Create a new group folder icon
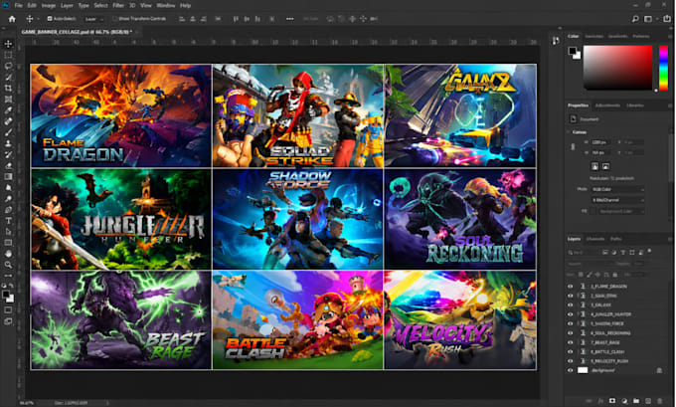The image size is (676, 407). (636, 401)
